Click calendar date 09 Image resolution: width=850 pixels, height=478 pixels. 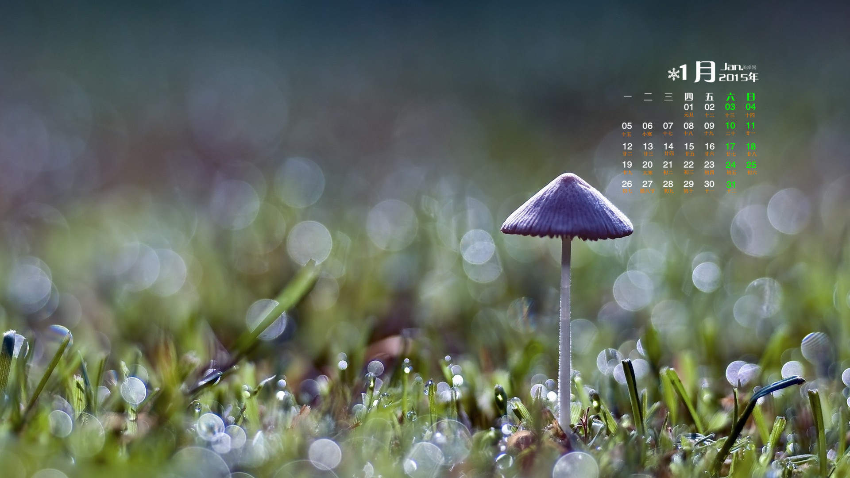(709, 126)
